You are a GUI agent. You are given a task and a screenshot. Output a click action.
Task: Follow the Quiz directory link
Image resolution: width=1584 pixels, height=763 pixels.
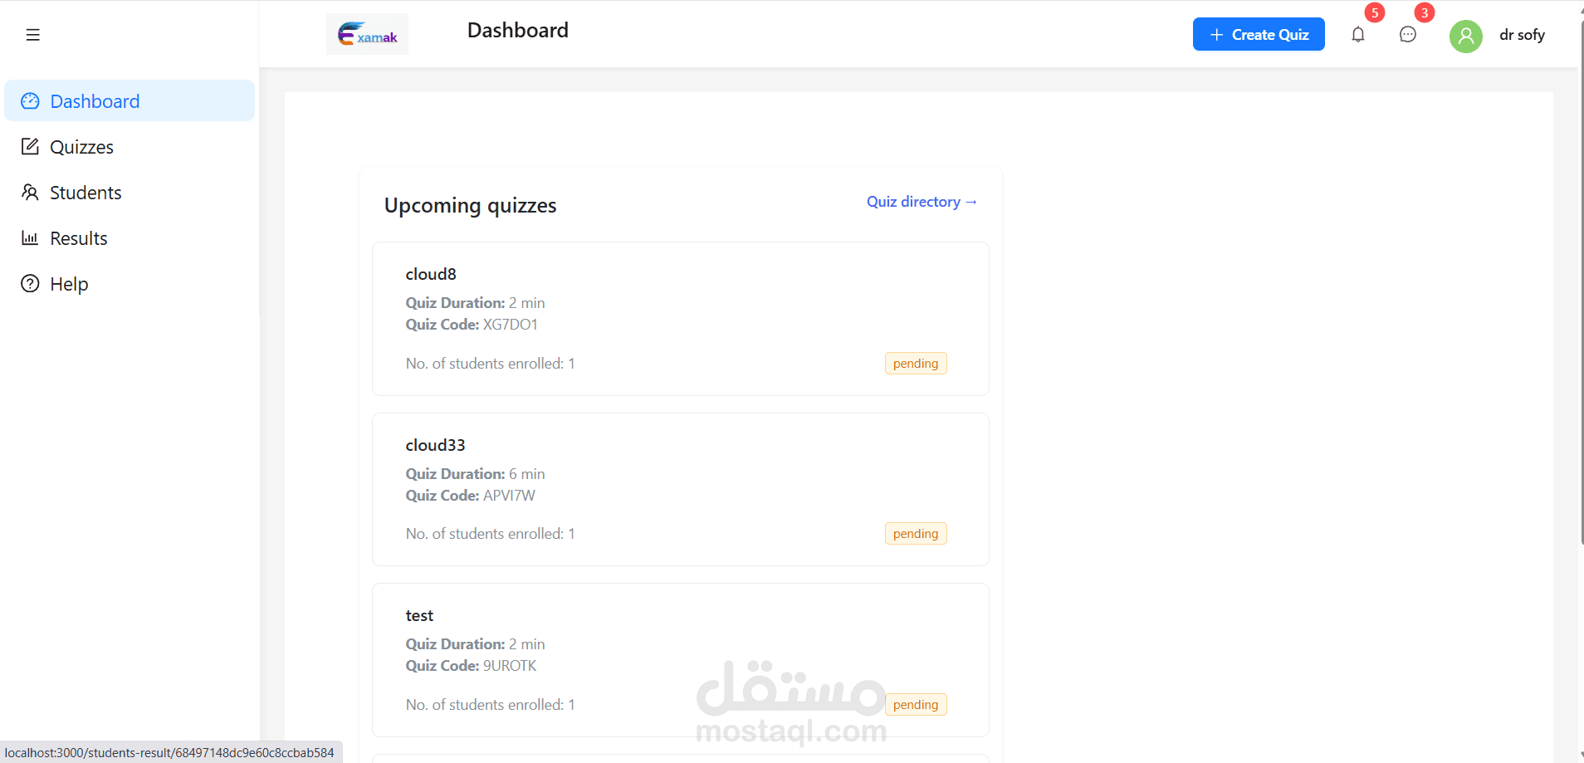(x=922, y=202)
